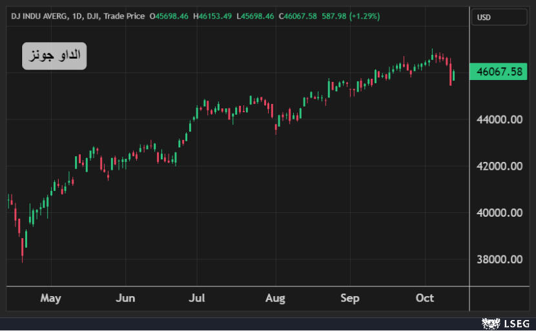This screenshot has width=536, height=331.
Task: Click the Jul label on time axis
Action: tap(196, 298)
